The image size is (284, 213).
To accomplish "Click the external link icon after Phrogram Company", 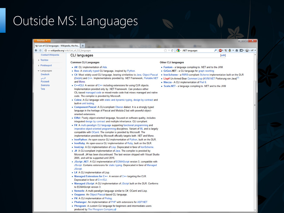I will [115, 210].
